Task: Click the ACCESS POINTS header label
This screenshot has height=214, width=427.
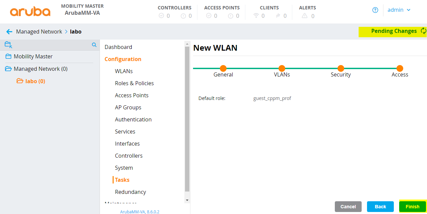Action: pyautogui.click(x=222, y=8)
